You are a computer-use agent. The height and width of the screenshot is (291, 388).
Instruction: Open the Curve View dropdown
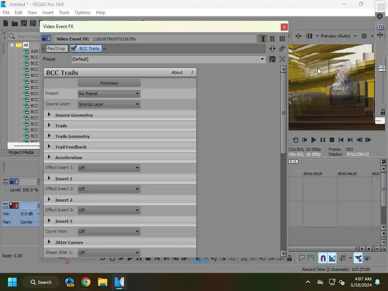pyautogui.click(x=109, y=232)
